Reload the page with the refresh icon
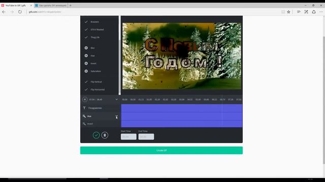This screenshot has height=182, width=325. coord(20,12)
